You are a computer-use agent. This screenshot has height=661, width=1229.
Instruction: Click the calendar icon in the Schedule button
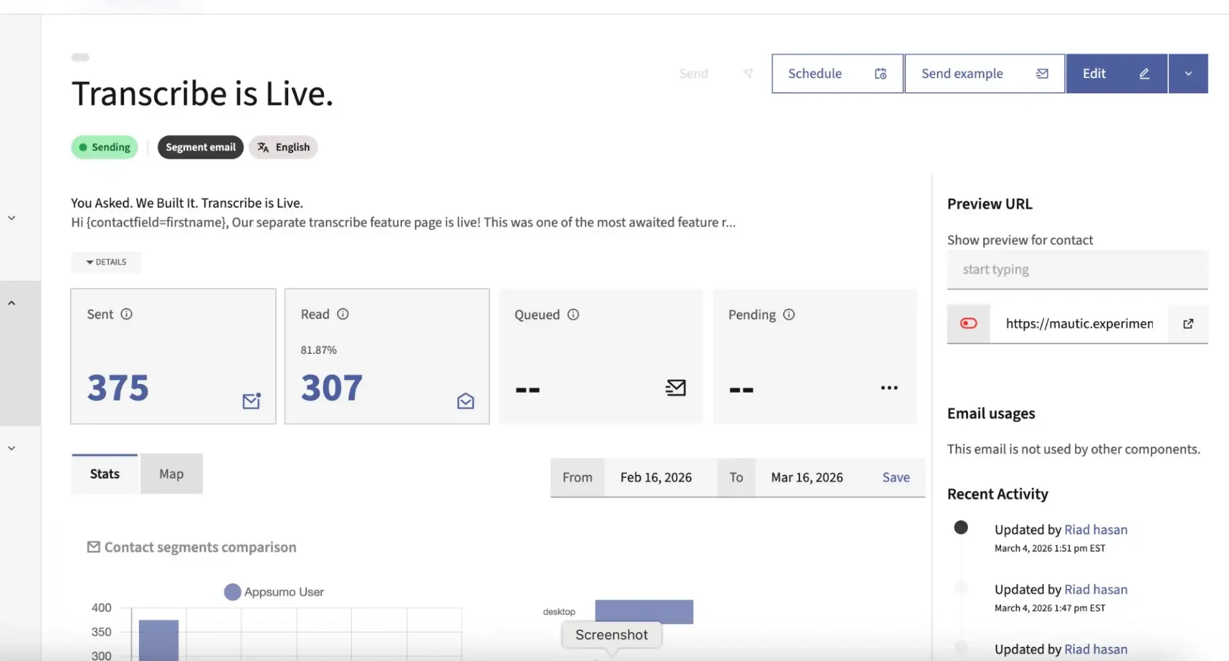click(880, 73)
